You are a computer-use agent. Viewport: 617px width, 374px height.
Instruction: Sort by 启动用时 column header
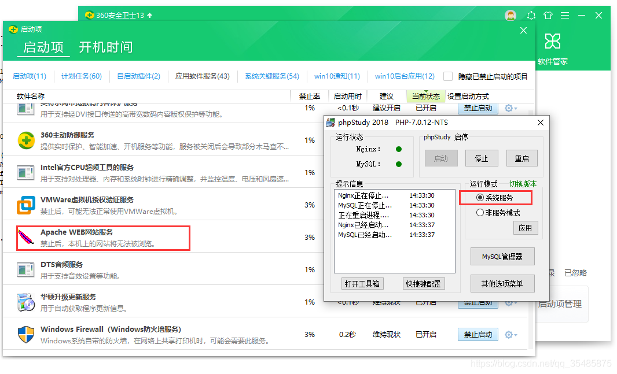click(347, 97)
